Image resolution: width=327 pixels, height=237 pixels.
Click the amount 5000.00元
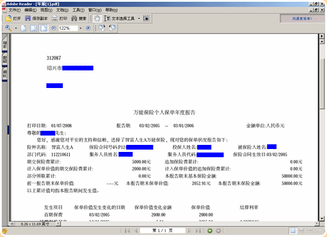(141, 162)
